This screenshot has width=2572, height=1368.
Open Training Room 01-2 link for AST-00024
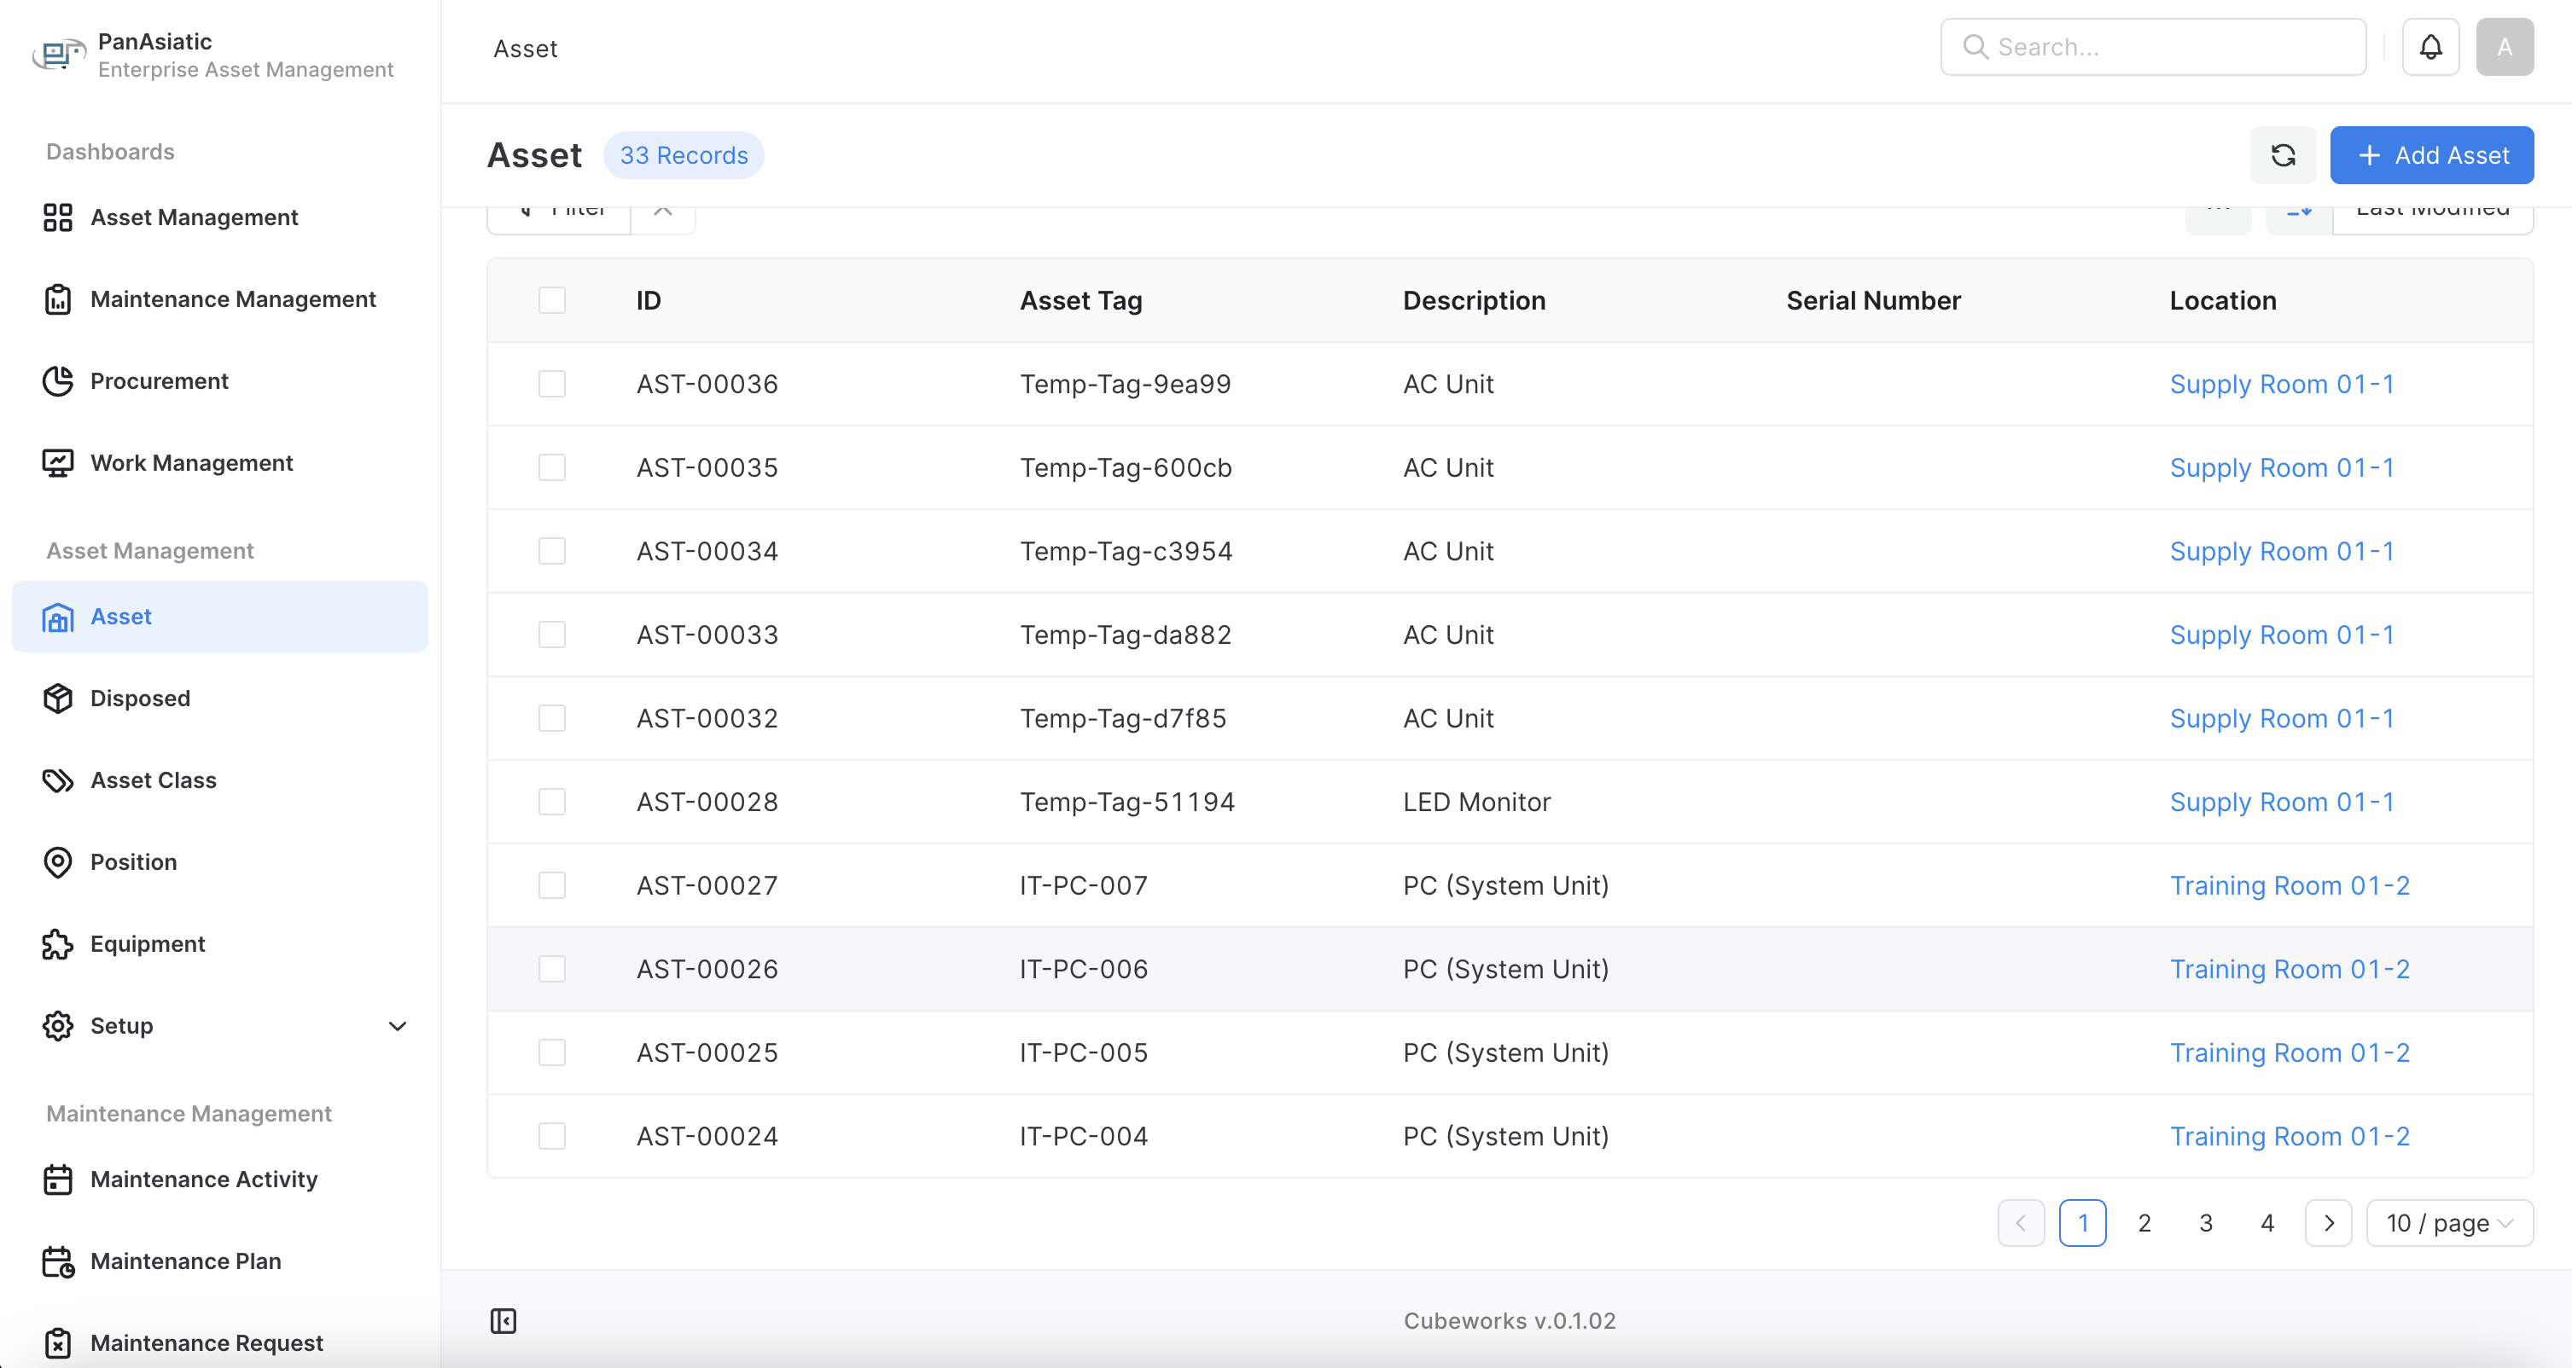click(2290, 1137)
